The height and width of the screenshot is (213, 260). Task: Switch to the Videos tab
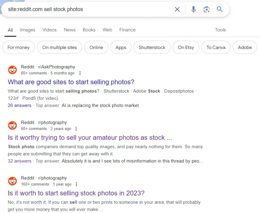point(50,30)
